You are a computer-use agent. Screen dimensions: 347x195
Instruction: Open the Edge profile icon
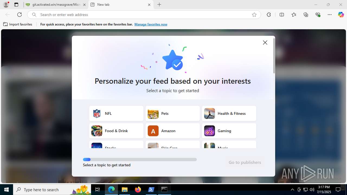pos(6,5)
